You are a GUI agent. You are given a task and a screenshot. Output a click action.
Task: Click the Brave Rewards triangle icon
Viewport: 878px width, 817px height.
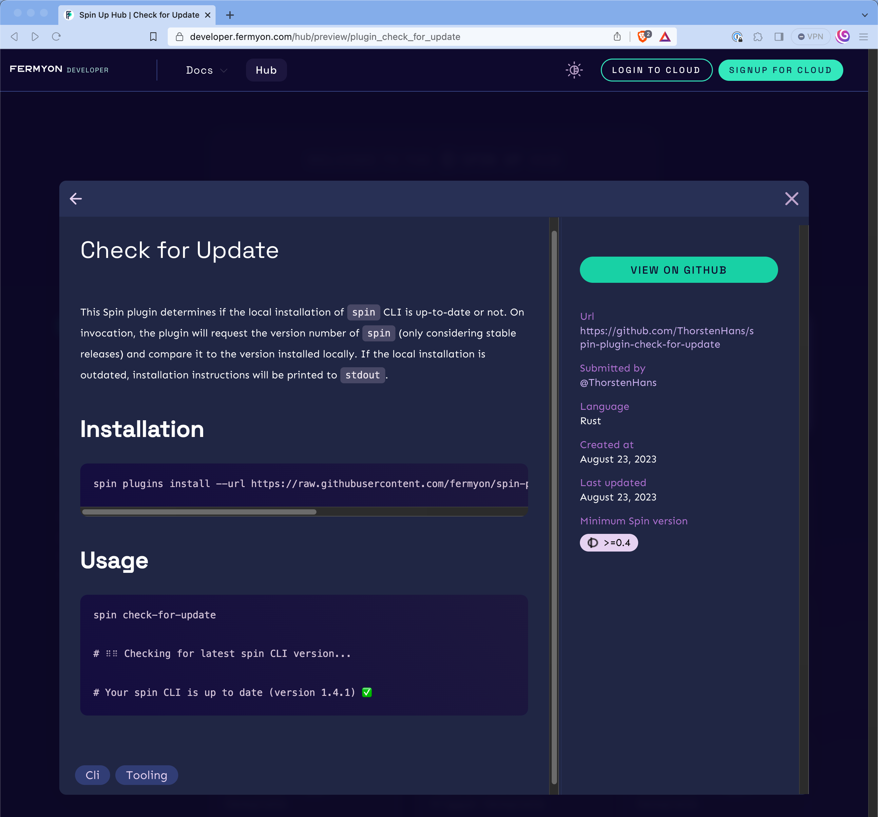click(665, 37)
